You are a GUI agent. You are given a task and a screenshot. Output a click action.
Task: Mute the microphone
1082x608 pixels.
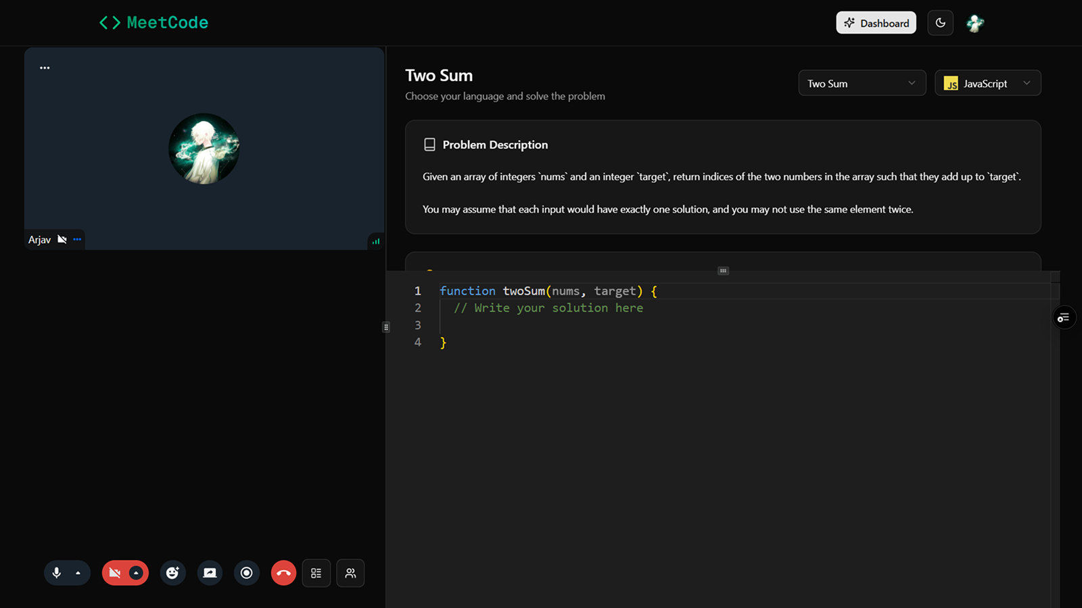pyautogui.click(x=57, y=572)
